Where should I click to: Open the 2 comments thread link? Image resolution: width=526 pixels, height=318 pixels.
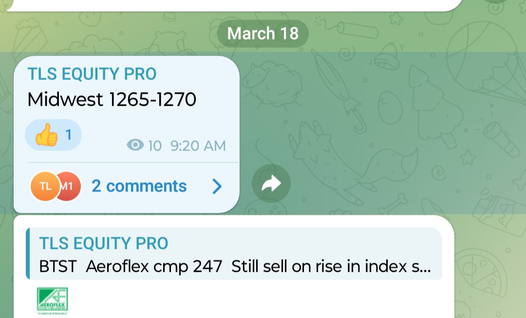[x=139, y=186]
